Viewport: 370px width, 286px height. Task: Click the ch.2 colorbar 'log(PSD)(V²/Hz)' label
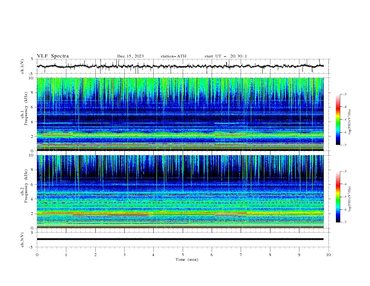[350, 199]
